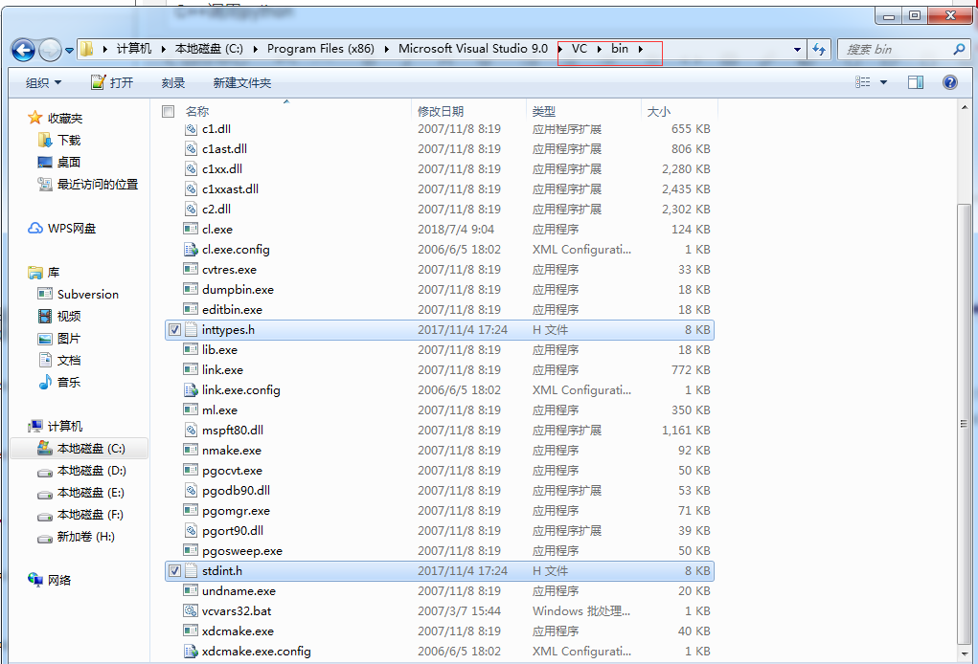The image size is (978, 664).
Task: Click the 网络 network icon
Action: (35, 580)
